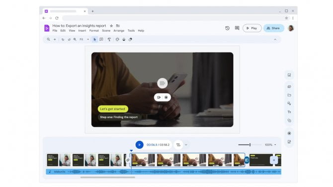333x187 pixels.
Task: Open the record sidebar icon
Action: (x=289, y=133)
